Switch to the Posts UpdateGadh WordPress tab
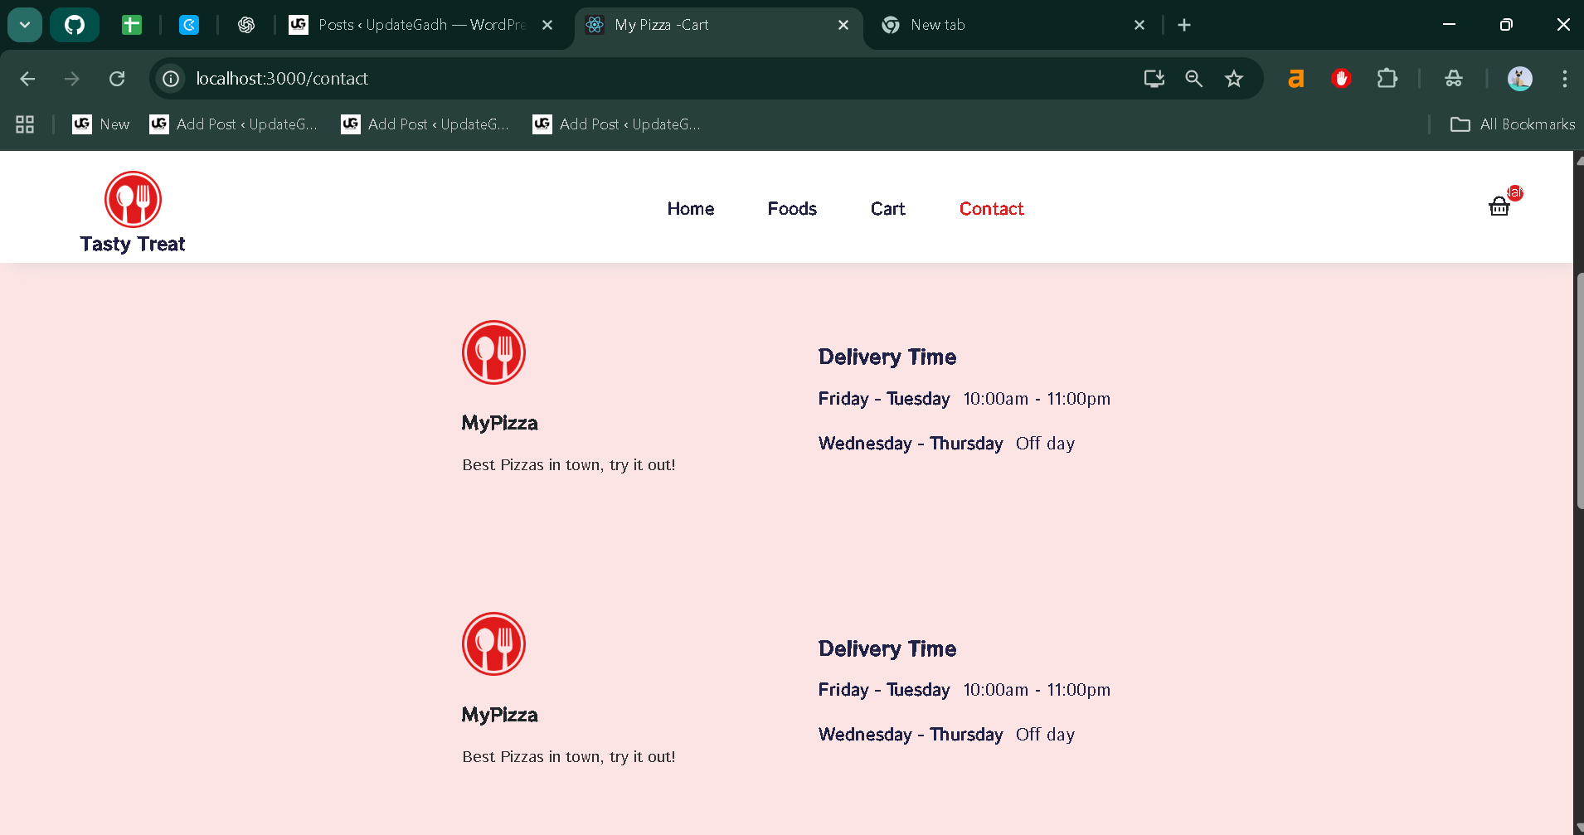The width and height of the screenshot is (1584, 835). [x=411, y=25]
